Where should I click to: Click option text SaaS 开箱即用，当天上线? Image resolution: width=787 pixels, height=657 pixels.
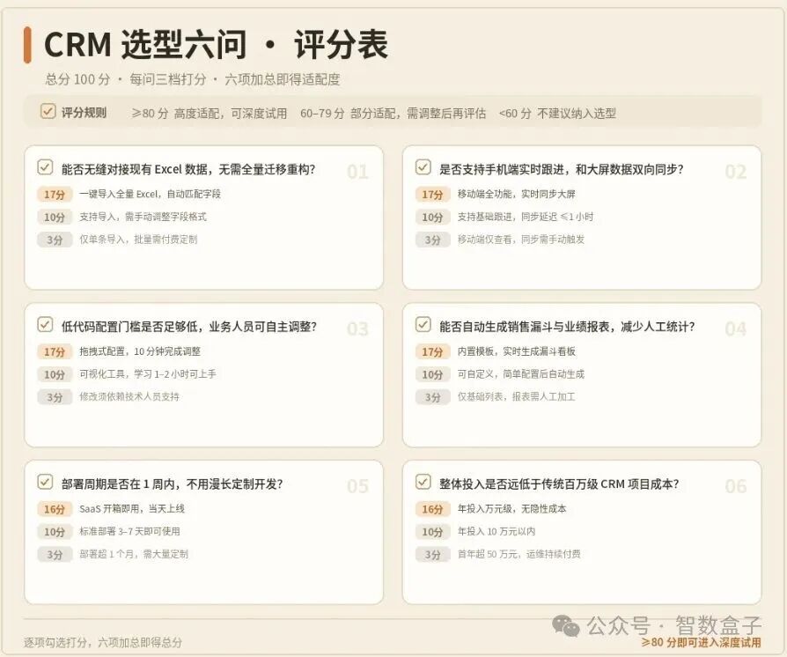pyautogui.click(x=132, y=508)
